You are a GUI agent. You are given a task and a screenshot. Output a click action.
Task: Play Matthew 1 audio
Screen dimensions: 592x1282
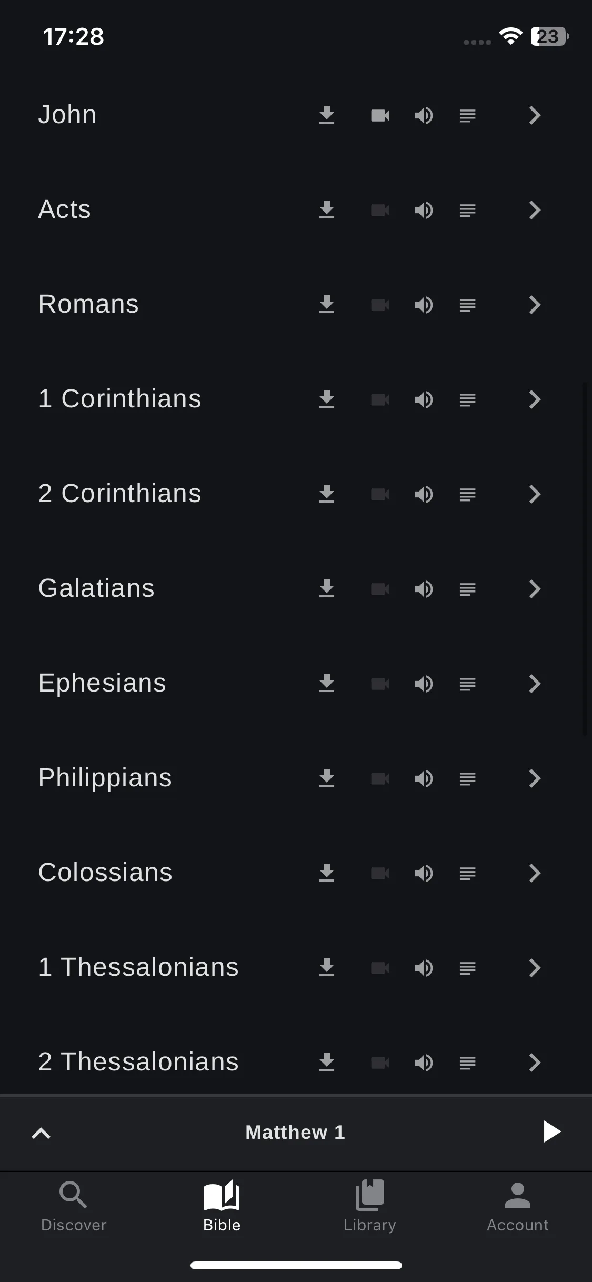551,1131
